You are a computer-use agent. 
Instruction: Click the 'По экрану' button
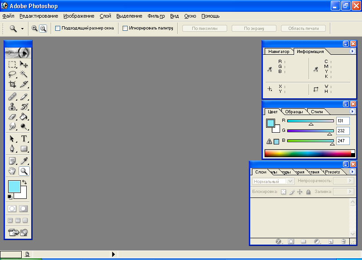254,29
